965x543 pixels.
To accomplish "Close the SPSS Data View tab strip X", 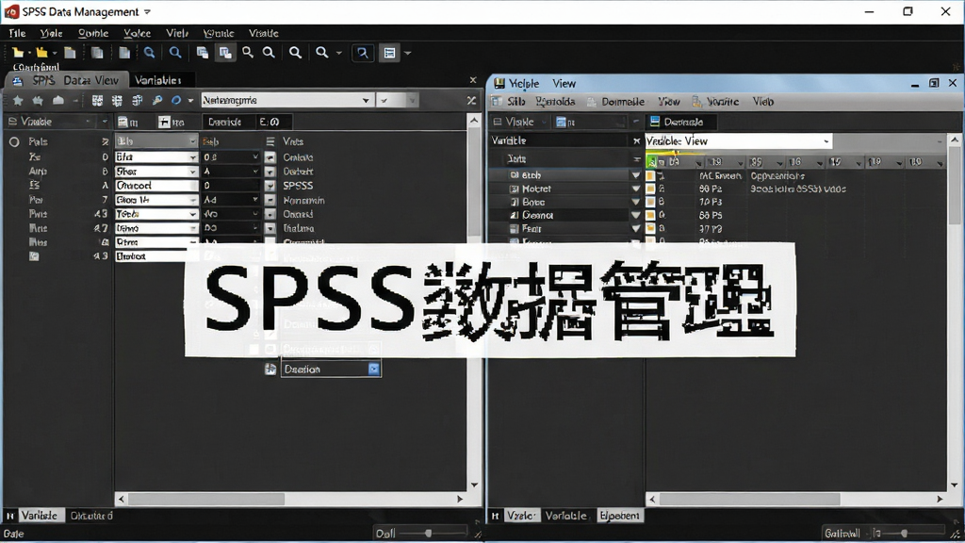I will pos(473,80).
